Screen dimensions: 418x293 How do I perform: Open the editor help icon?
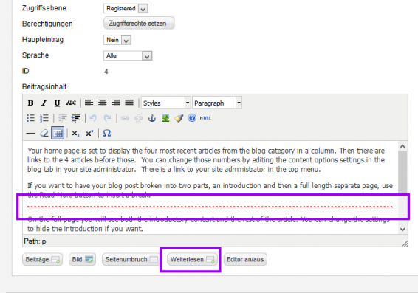[x=192, y=118]
